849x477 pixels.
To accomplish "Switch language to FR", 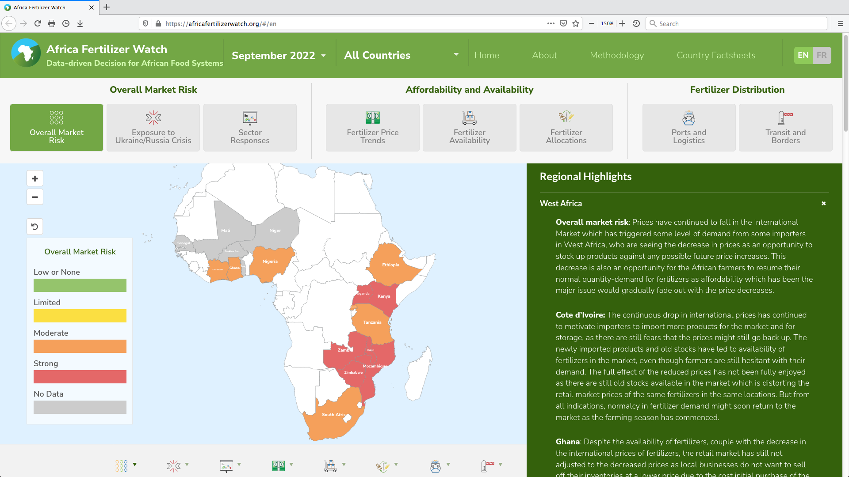I will pos(822,55).
